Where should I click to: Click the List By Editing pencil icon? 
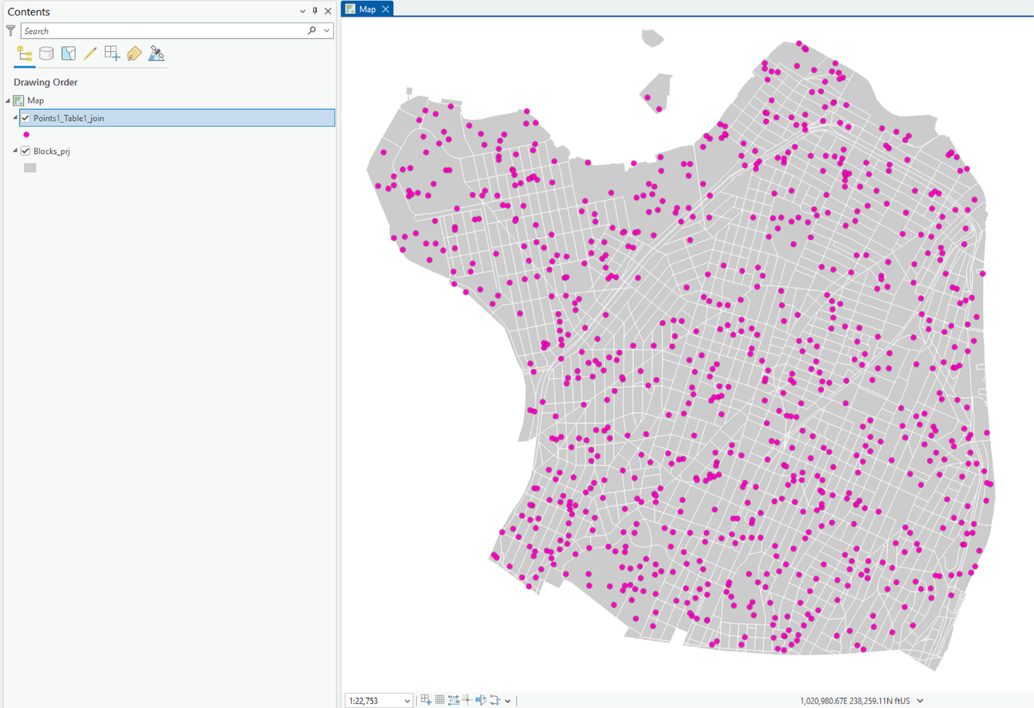pyautogui.click(x=90, y=53)
